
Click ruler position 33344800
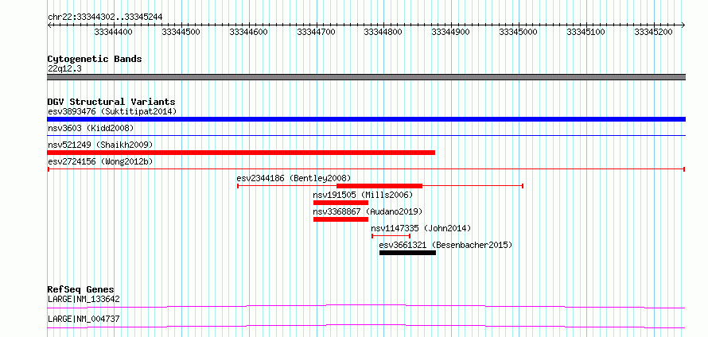pyautogui.click(x=383, y=32)
